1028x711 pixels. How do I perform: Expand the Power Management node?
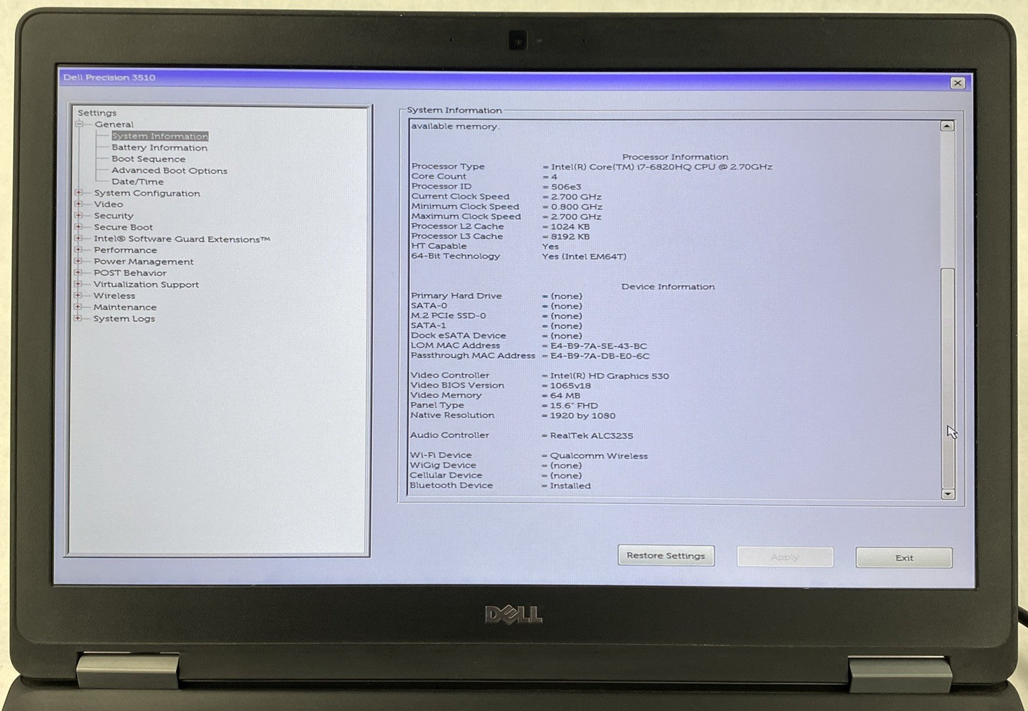tap(79, 261)
